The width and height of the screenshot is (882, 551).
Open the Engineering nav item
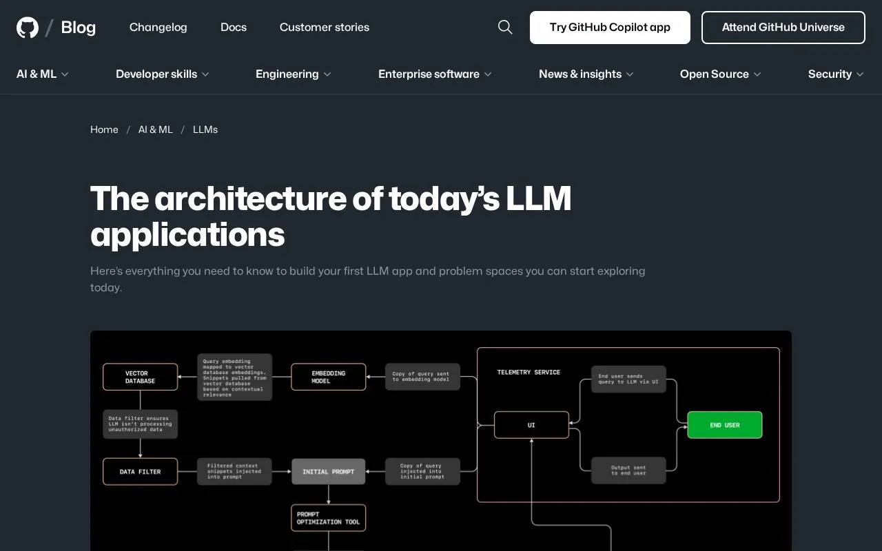[287, 74]
